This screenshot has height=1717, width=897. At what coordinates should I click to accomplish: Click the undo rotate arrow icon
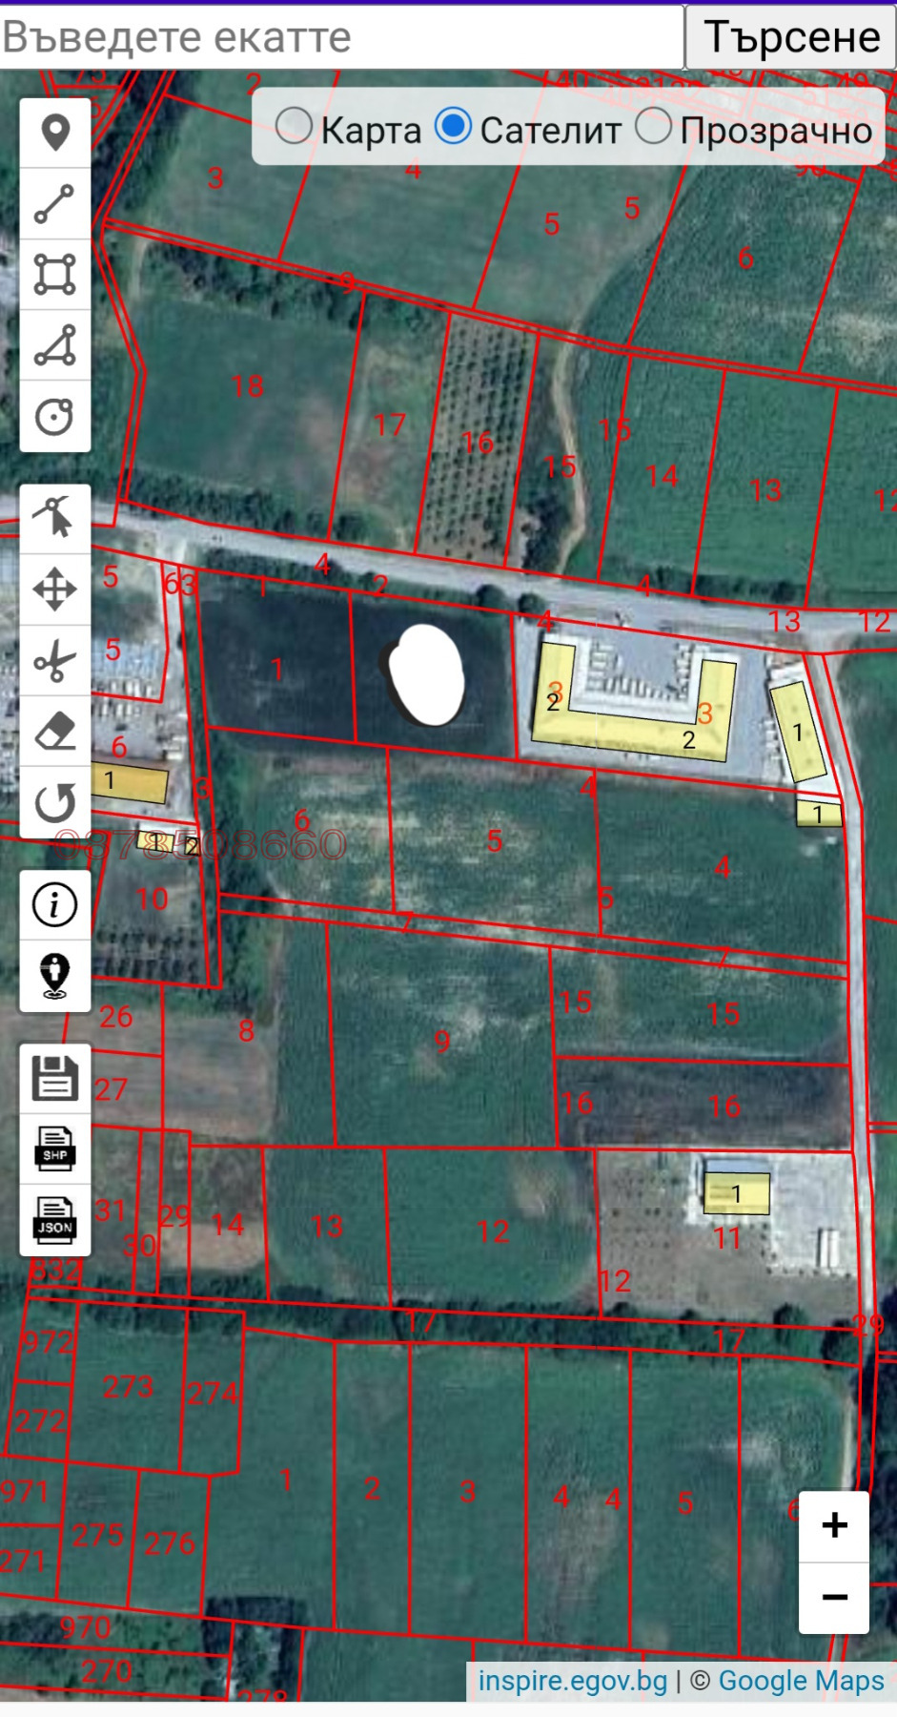pyautogui.click(x=55, y=803)
